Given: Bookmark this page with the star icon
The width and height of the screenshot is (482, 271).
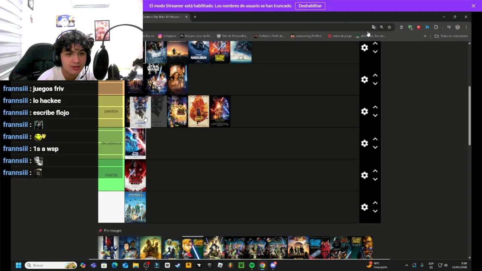Looking at the screenshot, I should pos(389,27).
